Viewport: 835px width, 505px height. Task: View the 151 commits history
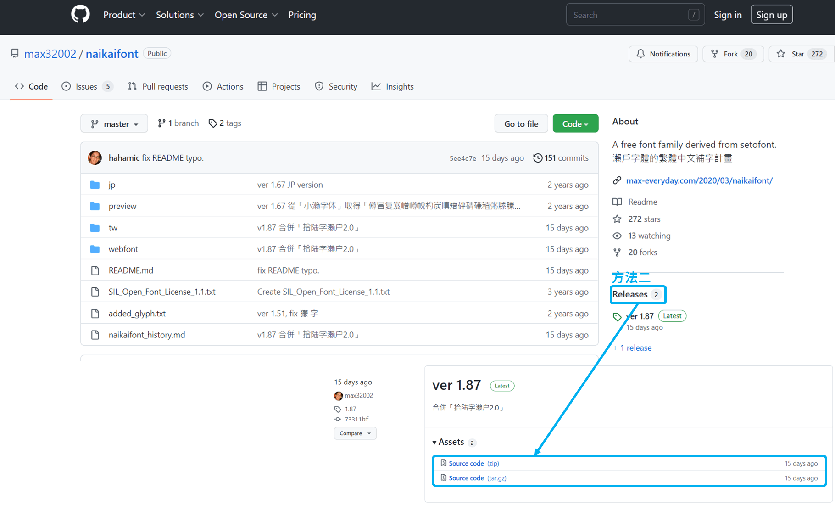click(x=561, y=158)
